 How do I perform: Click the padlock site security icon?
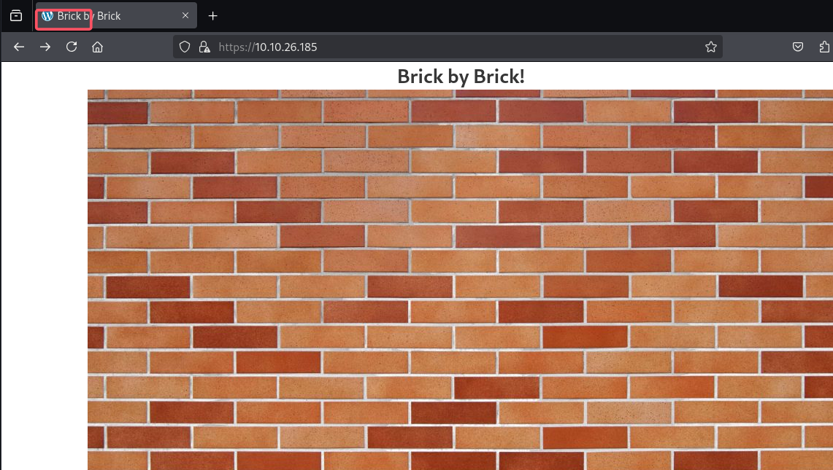[x=204, y=47]
